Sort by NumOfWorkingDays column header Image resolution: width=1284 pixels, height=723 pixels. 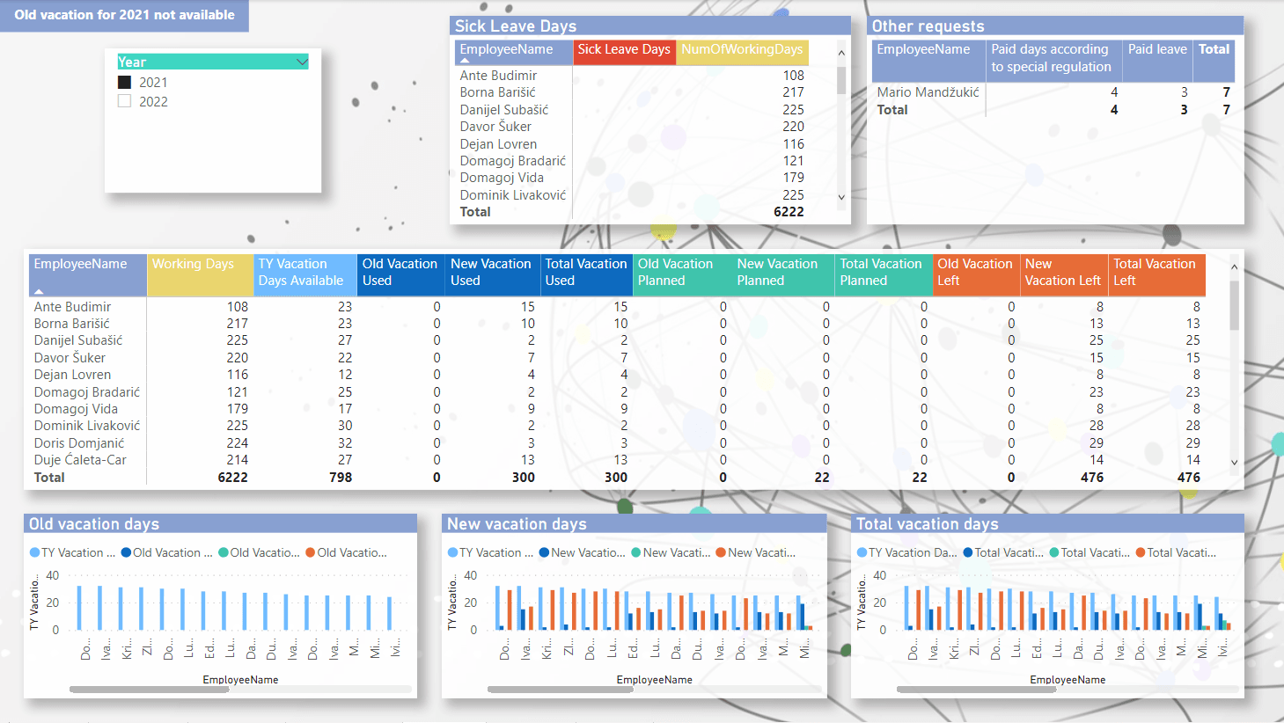[x=742, y=49]
